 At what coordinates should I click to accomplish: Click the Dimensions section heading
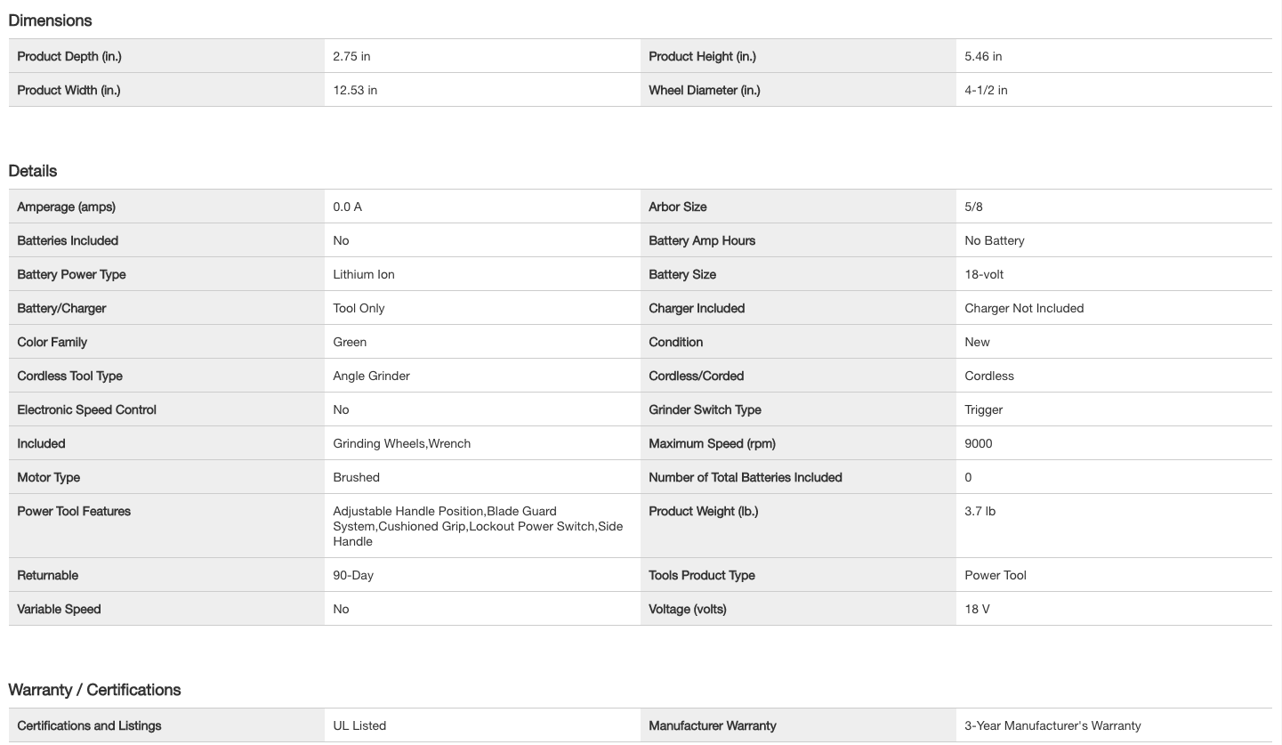click(x=50, y=20)
